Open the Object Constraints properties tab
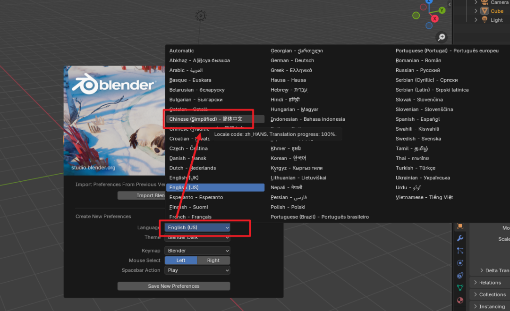The height and width of the screenshot is (311, 510). point(460,275)
